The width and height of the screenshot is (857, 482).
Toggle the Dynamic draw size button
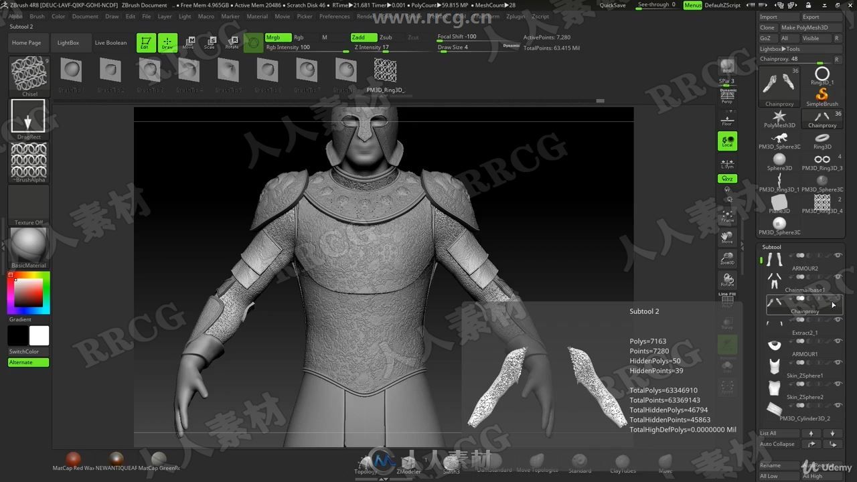click(511, 46)
